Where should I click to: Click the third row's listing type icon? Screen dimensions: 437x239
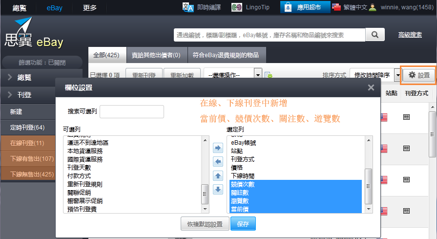tap(406, 179)
